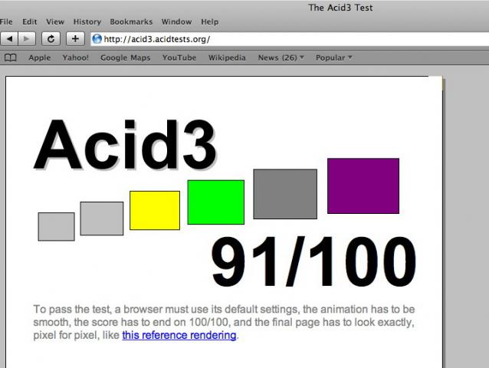Open the Bookmarks menu

pyautogui.click(x=131, y=21)
